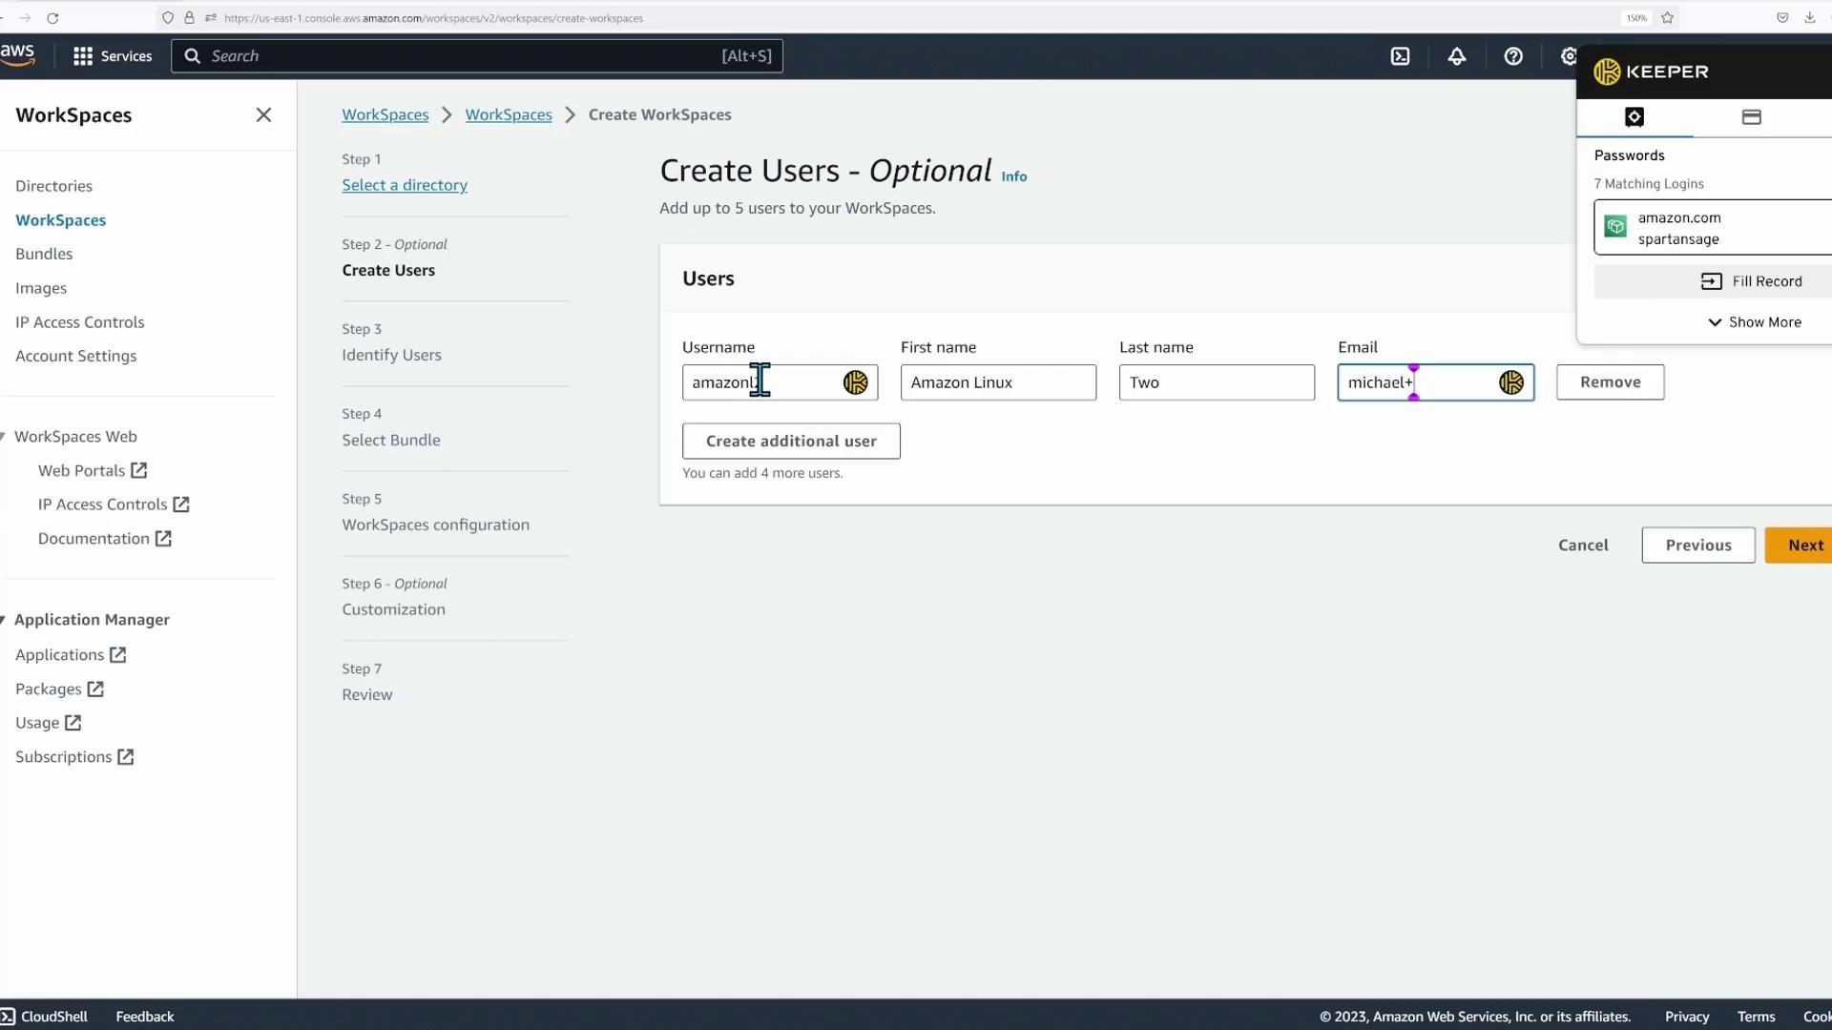Close the WorkSpaces side navigation
The width and height of the screenshot is (1832, 1030).
264,115
